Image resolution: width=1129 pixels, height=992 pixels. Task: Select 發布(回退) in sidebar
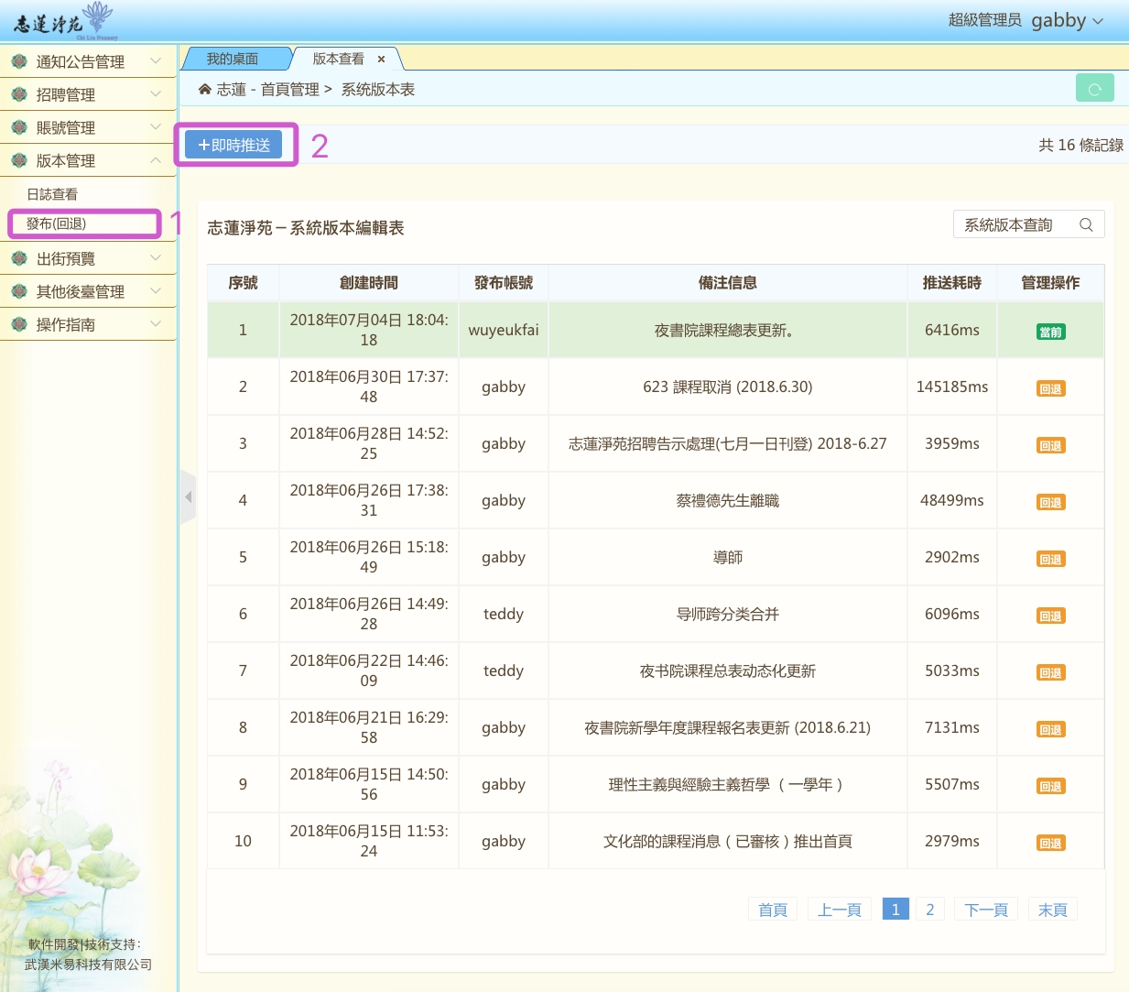coord(57,223)
